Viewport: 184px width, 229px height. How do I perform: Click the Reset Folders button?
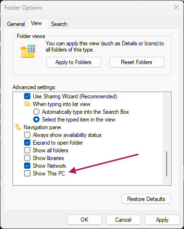(x=137, y=62)
